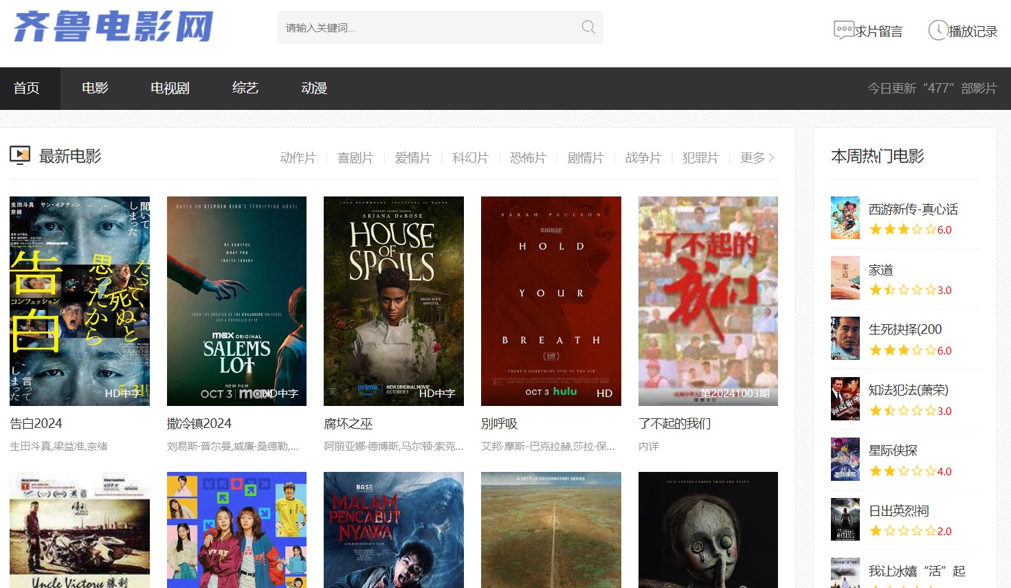1011x588 pixels.
Task: Open the 求片留言 link
Action: tap(878, 31)
